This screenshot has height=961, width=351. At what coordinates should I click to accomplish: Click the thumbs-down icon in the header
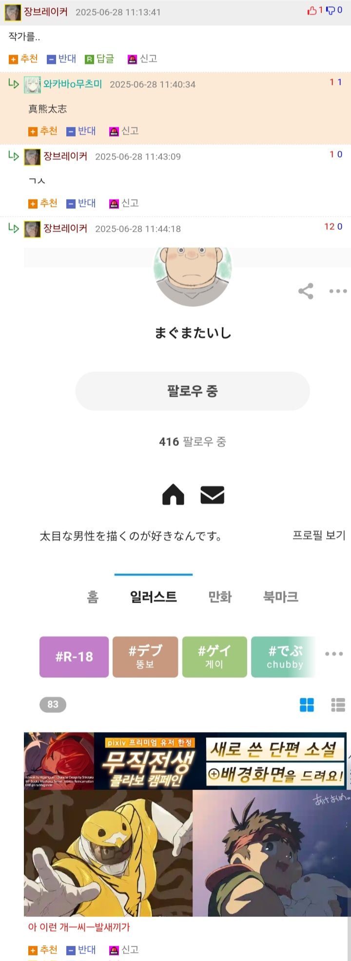pyautogui.click(x=331, y=11)
